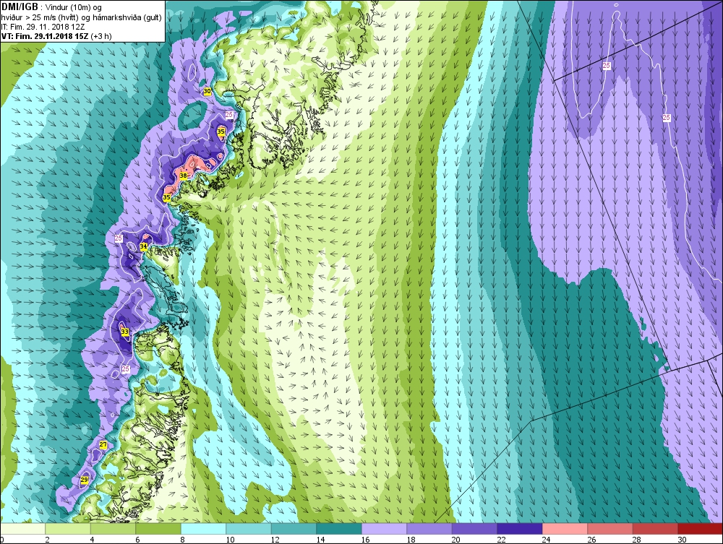The image size is (723, 544).
Task: Click the legend scale number 26
Action: pyautogui.click(x=591, y=540)
